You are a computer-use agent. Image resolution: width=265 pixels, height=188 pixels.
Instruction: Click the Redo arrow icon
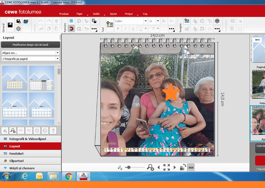[x=49, y=21]
